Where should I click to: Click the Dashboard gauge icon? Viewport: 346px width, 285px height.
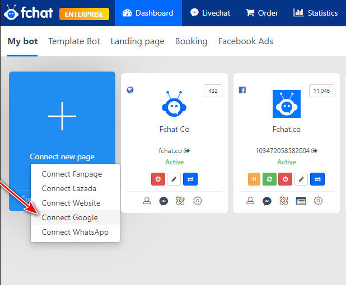point(127,13)
